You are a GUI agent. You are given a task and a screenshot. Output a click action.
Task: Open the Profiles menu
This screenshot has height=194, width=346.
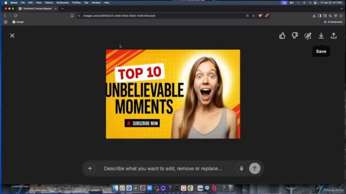(x=76, y=3)
